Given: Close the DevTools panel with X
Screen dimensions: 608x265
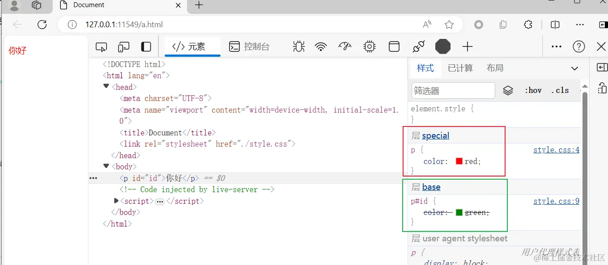Looking at the screenshot, I should tap(602, 46).
